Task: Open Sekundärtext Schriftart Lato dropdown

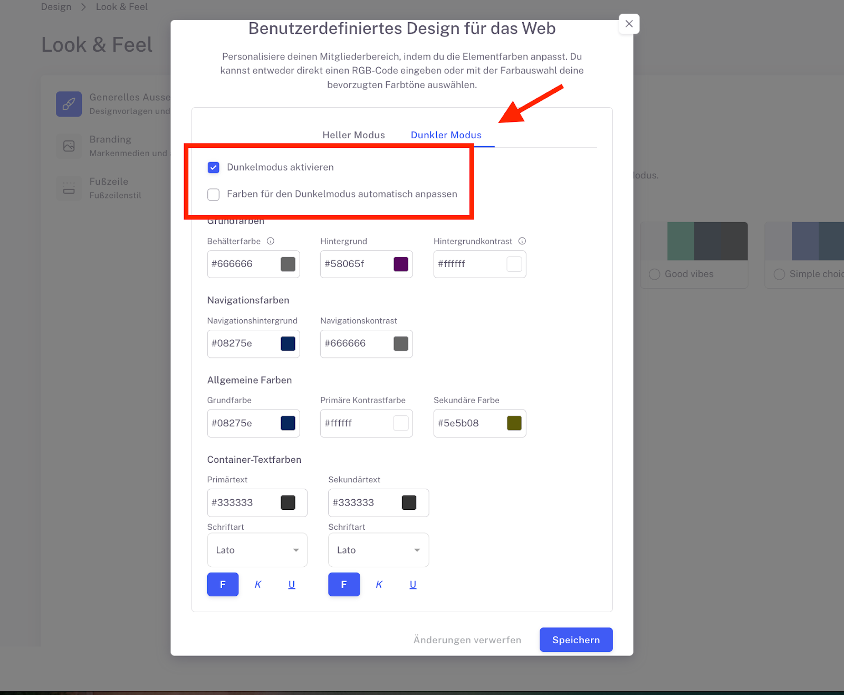Action: pyautogui.click(x=379, y=550)
